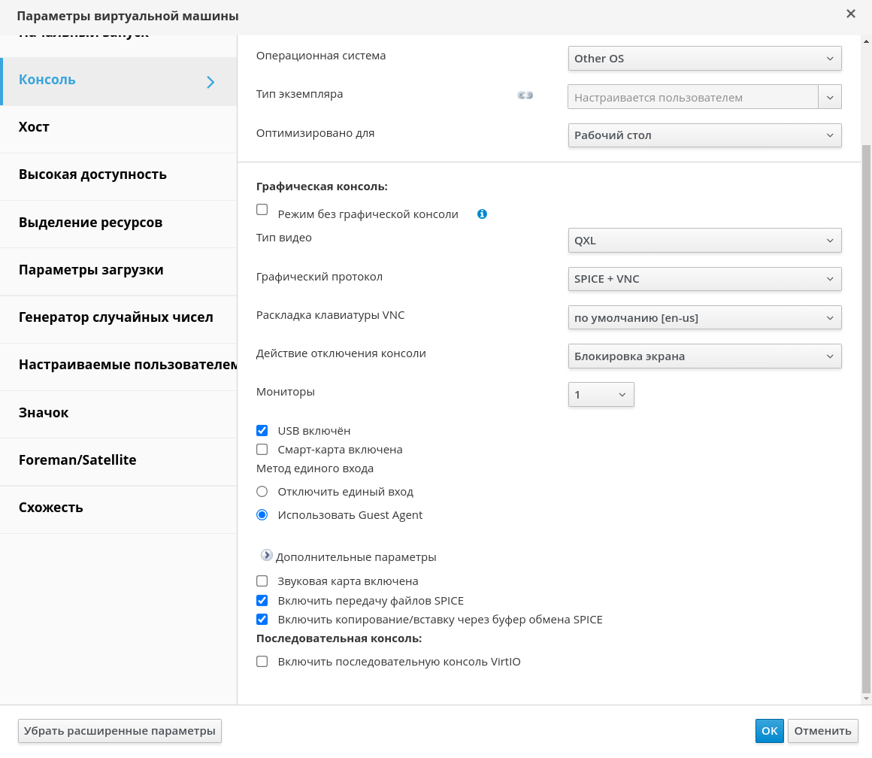Screen dimensions: 872x758
Task: Enable Звуковая карта включена checkbox
Action: click(262, 581)
